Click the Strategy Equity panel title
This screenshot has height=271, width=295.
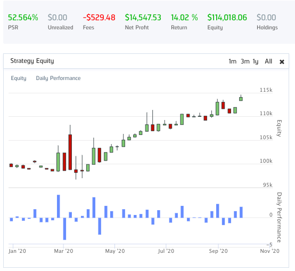coord(32,61)
